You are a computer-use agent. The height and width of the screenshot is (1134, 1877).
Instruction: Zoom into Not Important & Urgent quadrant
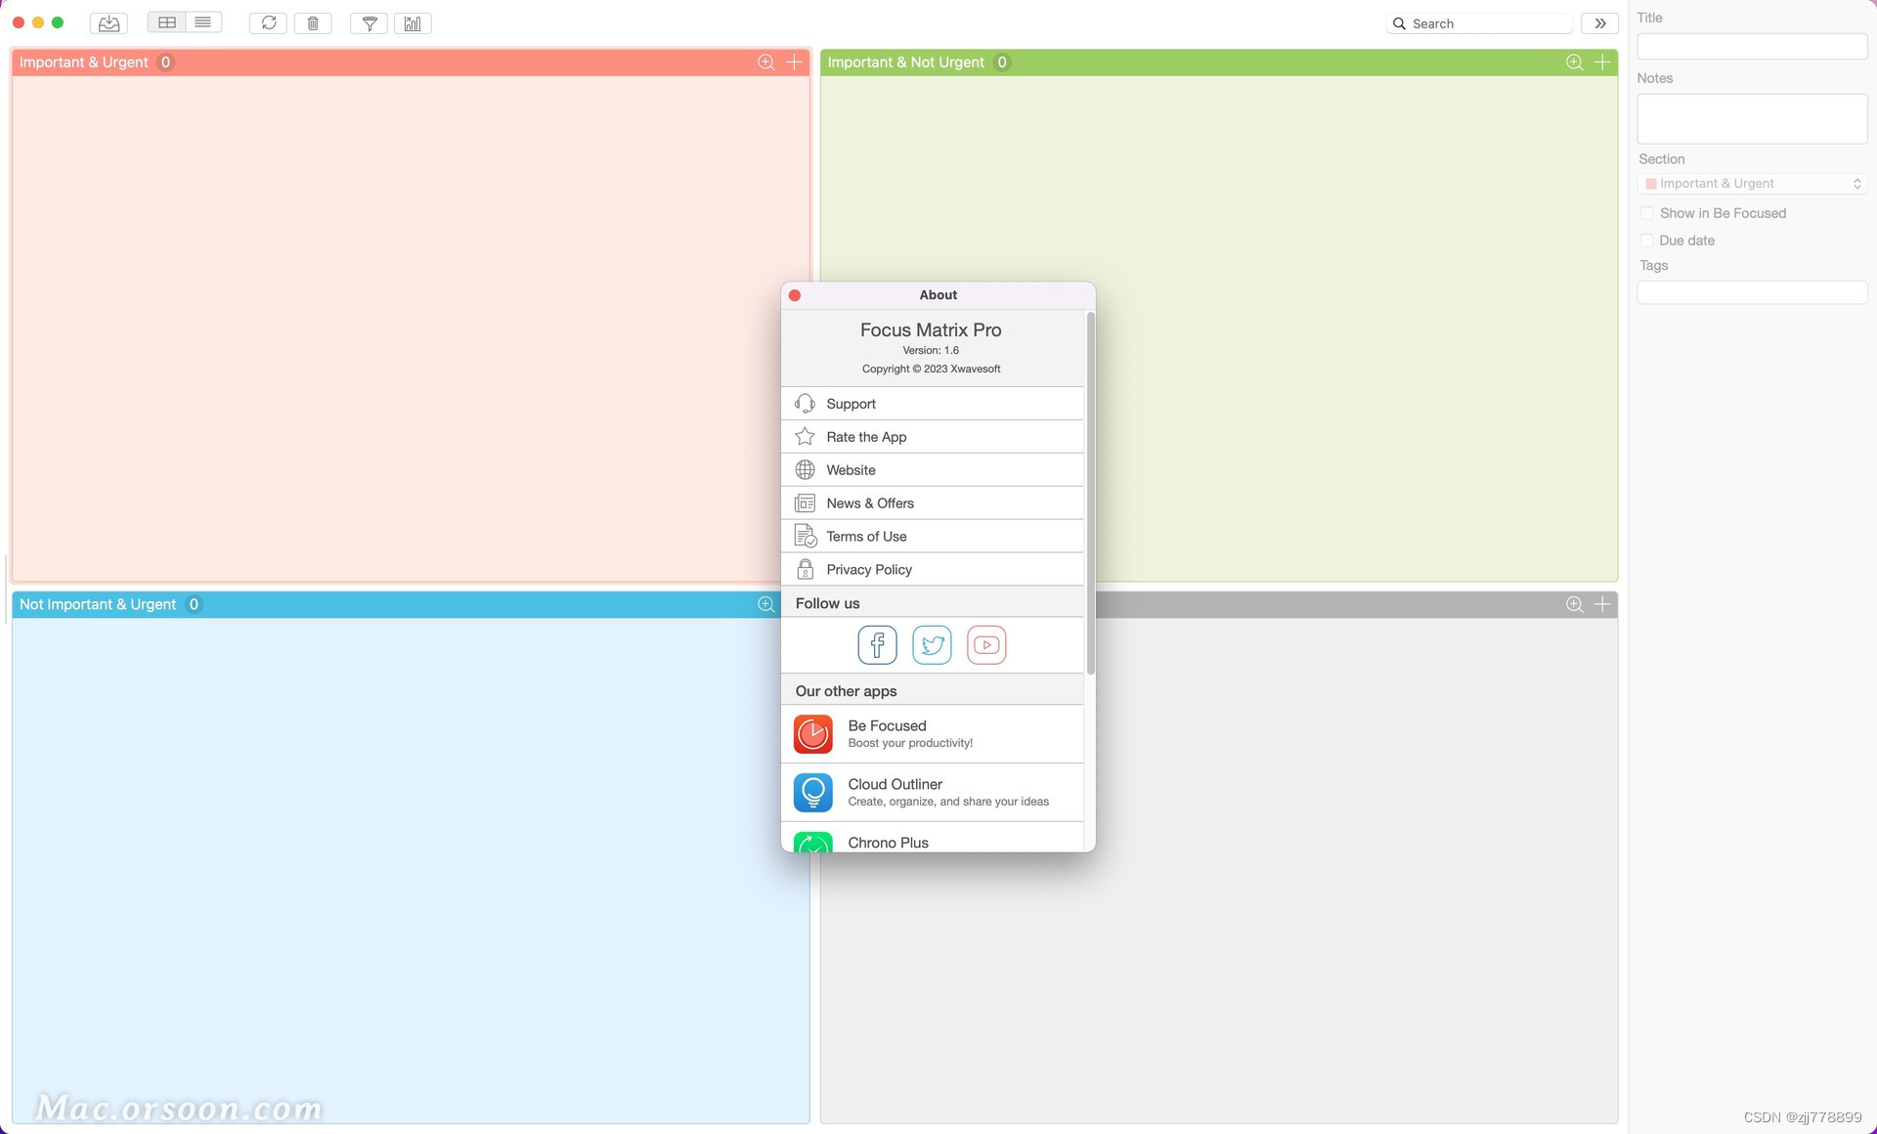[x=766, y=604]
